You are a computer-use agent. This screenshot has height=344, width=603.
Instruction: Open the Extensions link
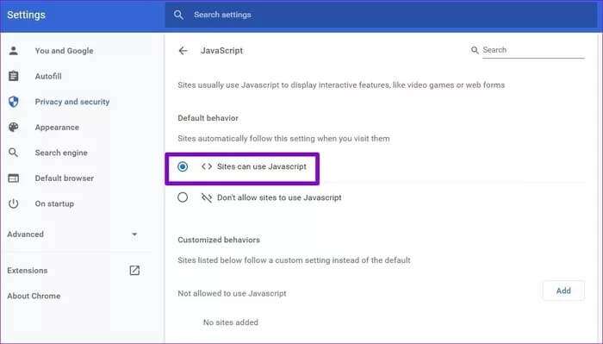click(28, 271)
